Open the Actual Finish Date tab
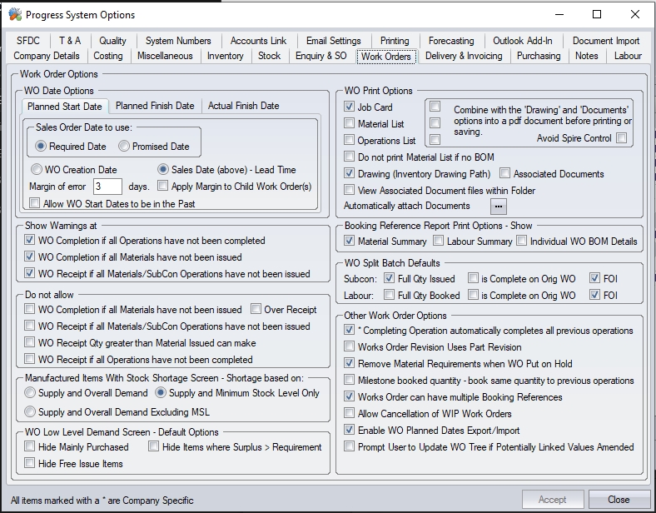This screenshot has width=656, height=513. [243, 106]
